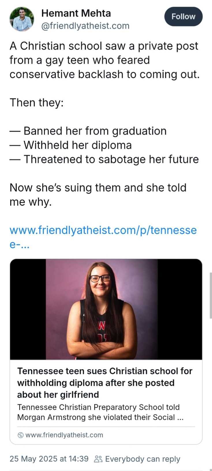Open the 25 May 2025 at 14:39 timestamp
This screenshot has height=471, width=212.
click(x=49, y=459)
